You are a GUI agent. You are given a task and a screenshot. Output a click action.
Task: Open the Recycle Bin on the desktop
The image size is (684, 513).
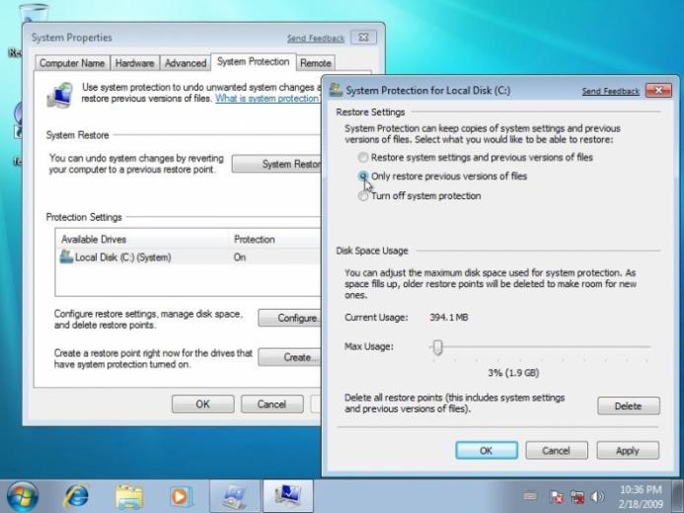pyautogui.click(x=34, y=12)
